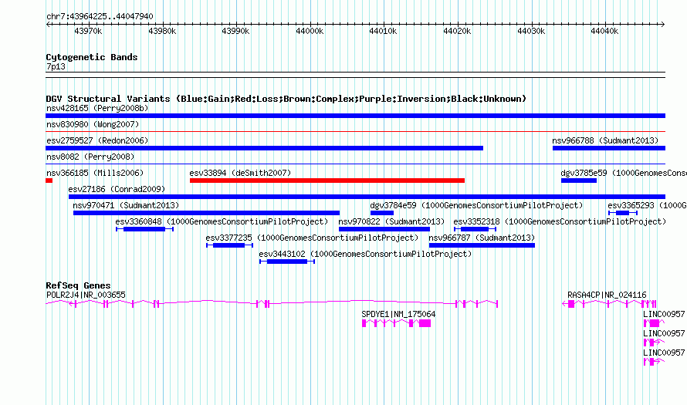Screen dimensions: 687x405
Task: Open the nsv966788 (Sudmant2013) label
Action: coord(605,140)
